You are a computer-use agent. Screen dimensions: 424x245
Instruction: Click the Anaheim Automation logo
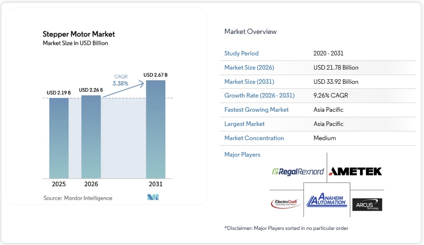pyautogui.click(x=327, y=200)
